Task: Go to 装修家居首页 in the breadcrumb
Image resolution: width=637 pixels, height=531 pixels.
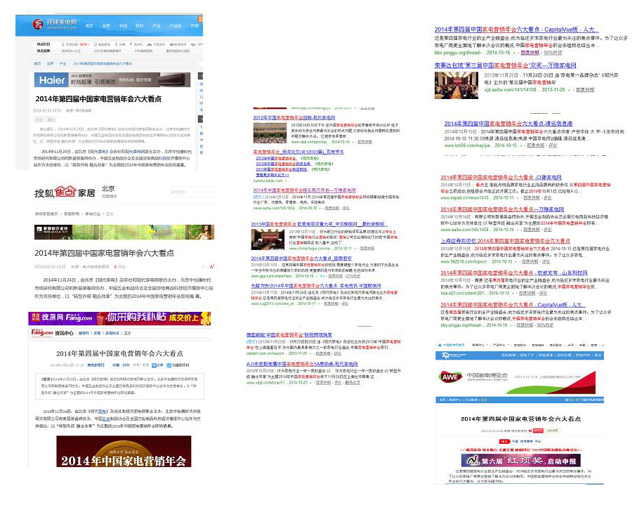Action: pyautogui.click(x=46, y=214)
